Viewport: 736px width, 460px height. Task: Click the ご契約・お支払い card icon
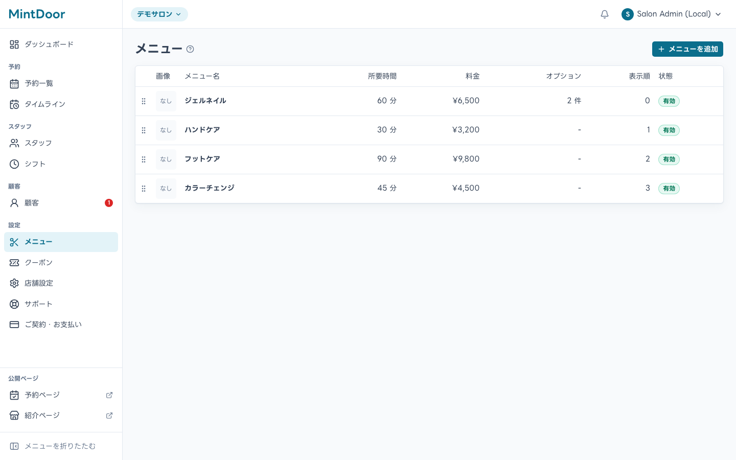[14, 325]
